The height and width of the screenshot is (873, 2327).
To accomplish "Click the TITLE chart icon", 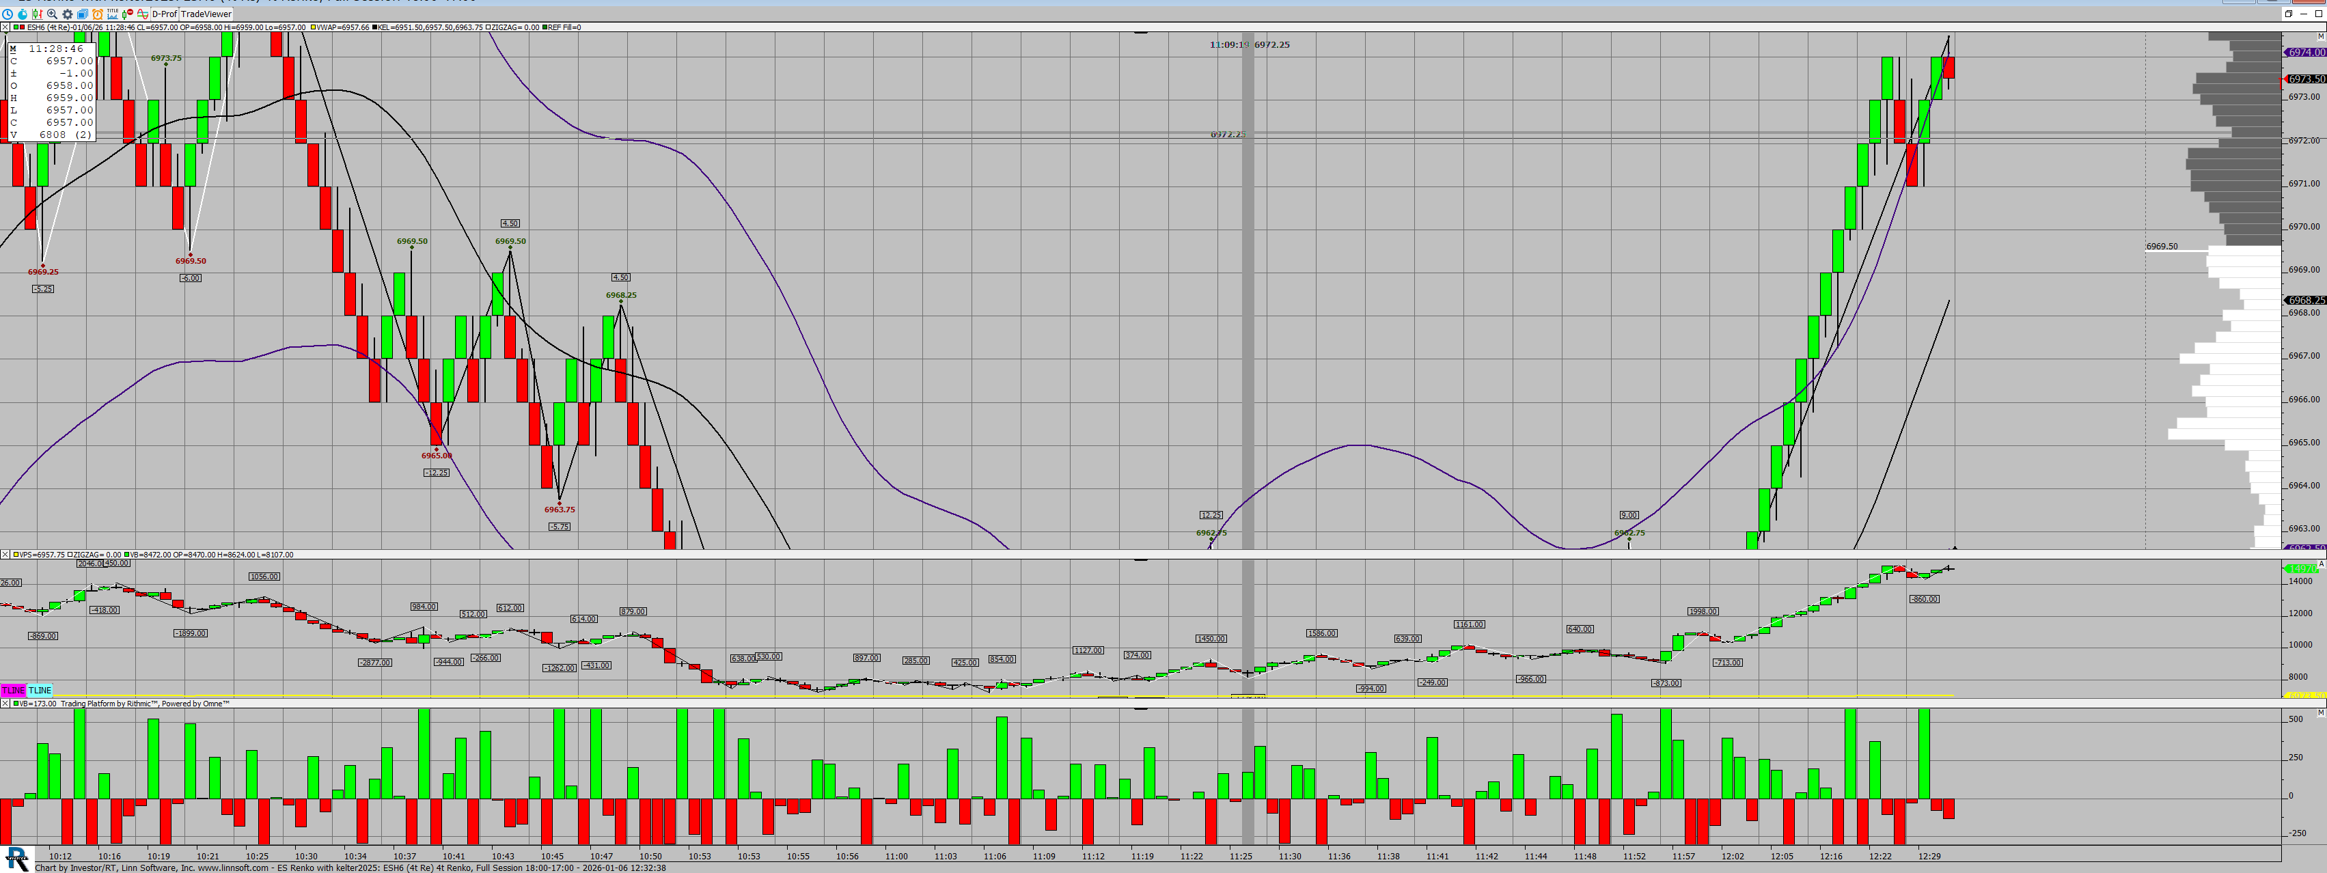I will pyautogui.click(x=113, y=14).
